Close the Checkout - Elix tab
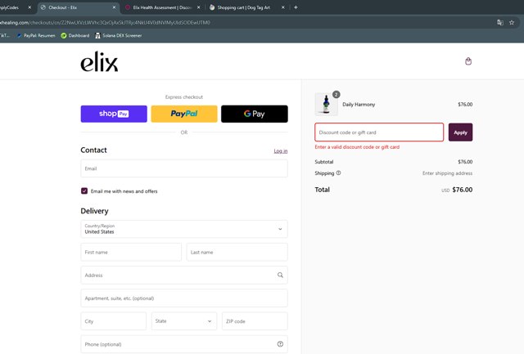 point(114,7)
